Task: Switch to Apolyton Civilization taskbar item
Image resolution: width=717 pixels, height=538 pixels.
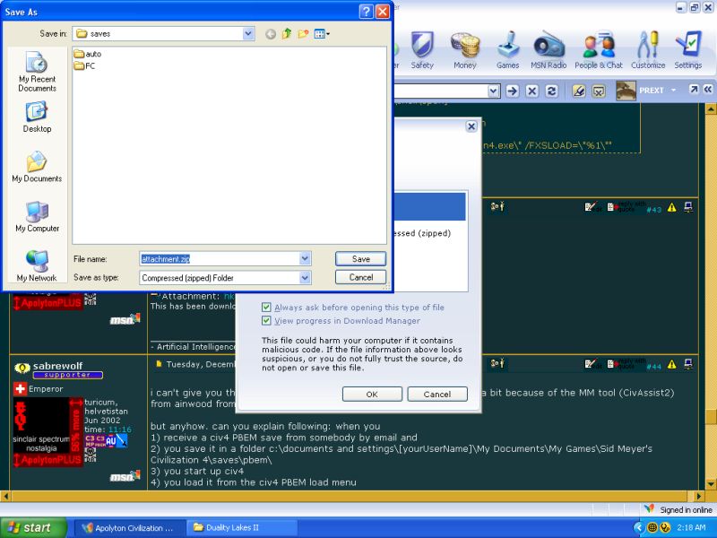Action: (x=129, y=527)
